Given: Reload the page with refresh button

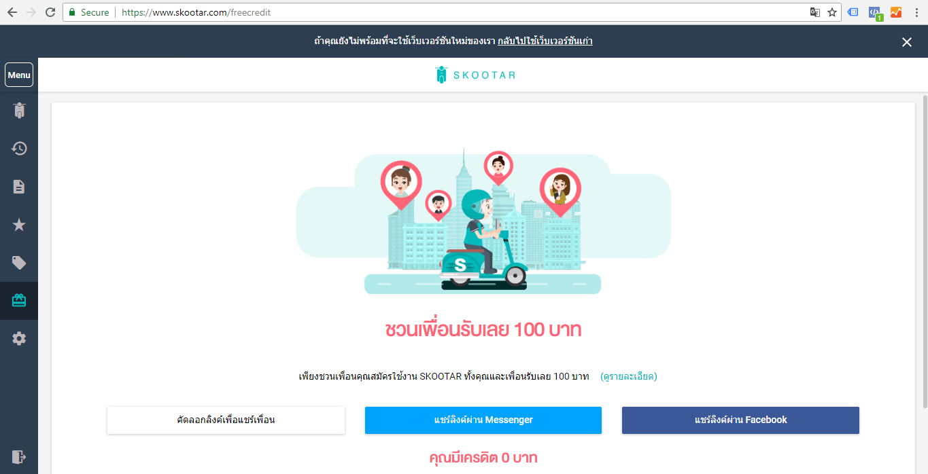Looking at the screenshot, I should [50, 12].
